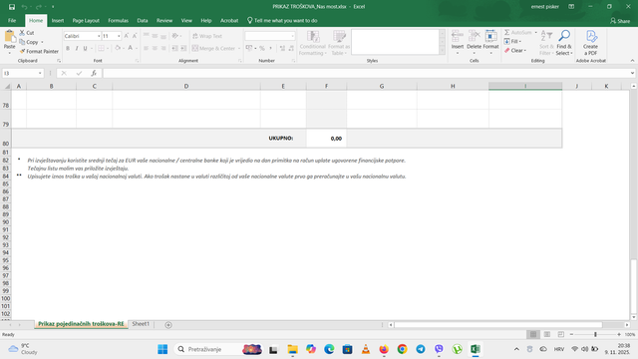Expand the Name Box dropdown arrow
Viewport: 638px width, 359px height.
tap(40, 73)
